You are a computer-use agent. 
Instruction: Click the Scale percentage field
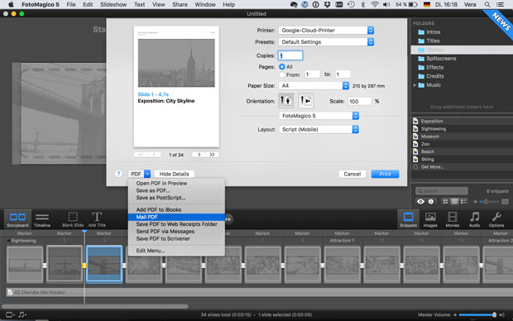click(359, 101)
